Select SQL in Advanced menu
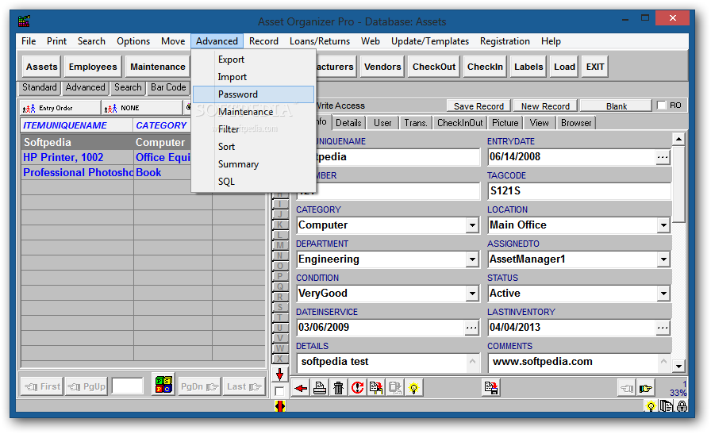 pos(253,182)
